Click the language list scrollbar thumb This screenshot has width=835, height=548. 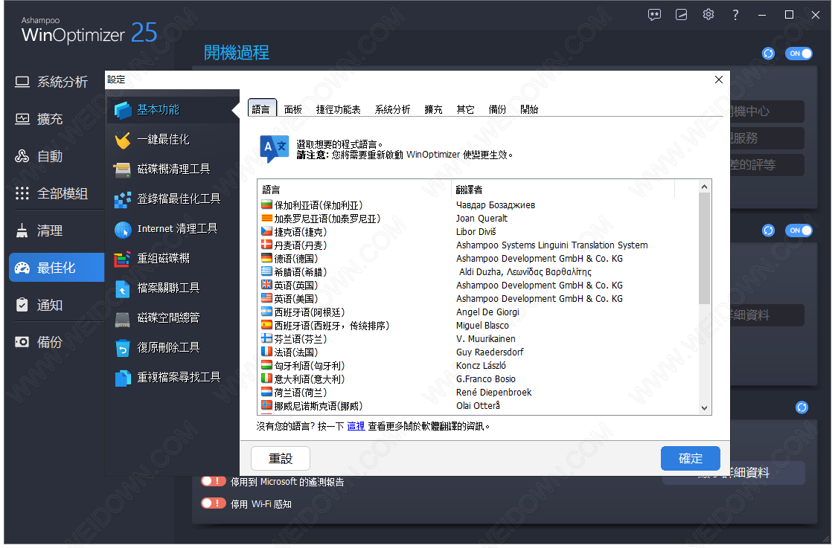point(704,248)
